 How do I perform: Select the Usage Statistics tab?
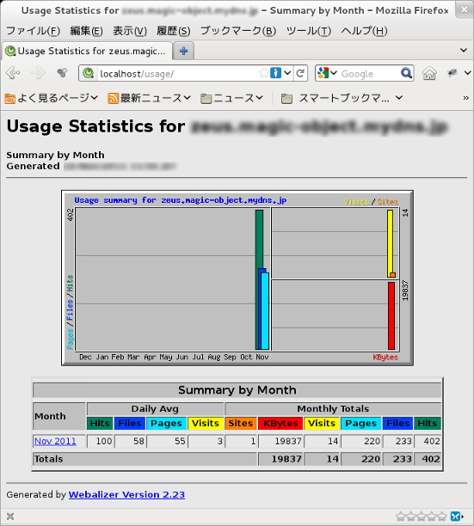click(x=87, y=51)
